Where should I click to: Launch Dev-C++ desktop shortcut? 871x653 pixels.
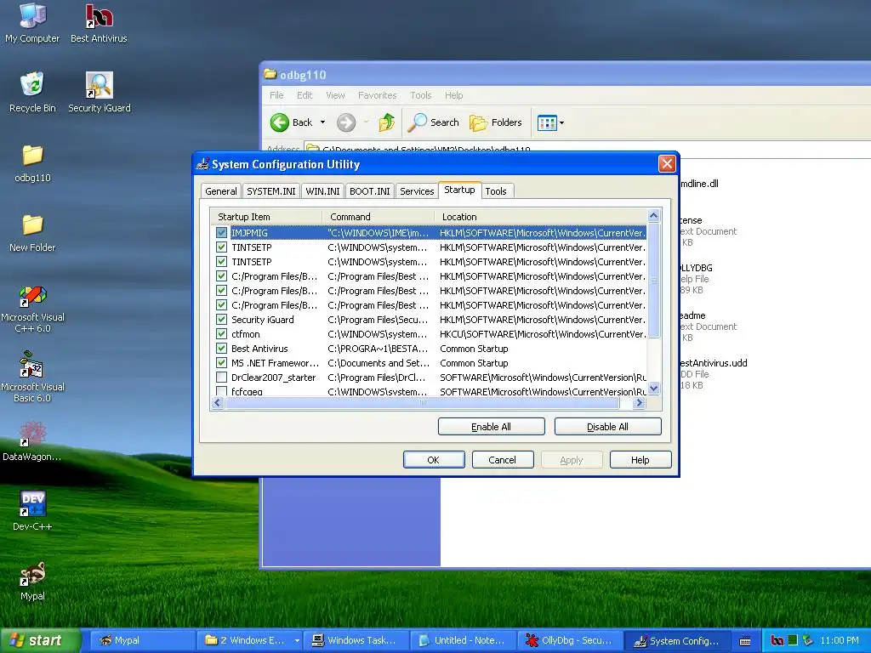32,511
